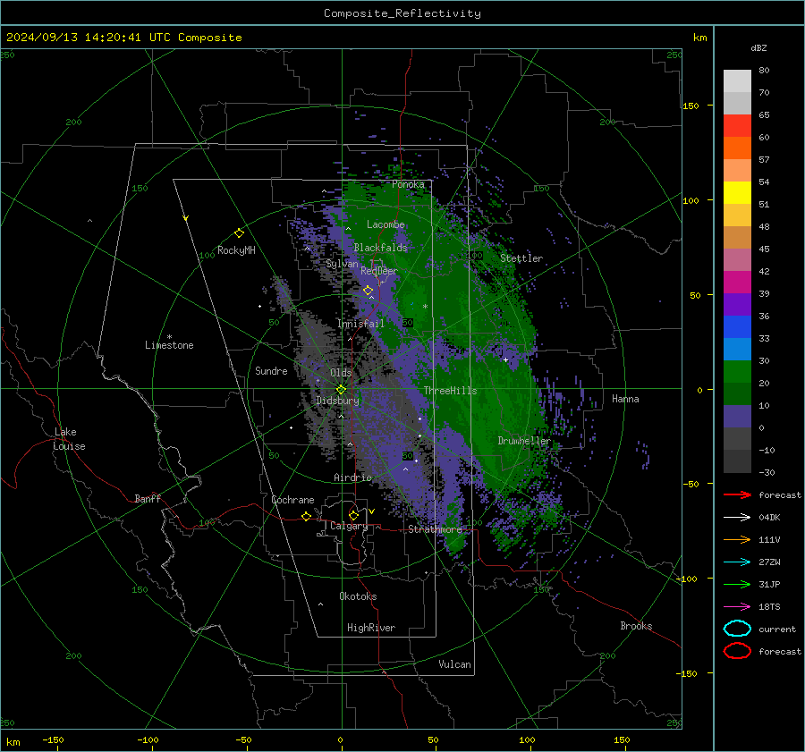Screen dimensions: 805x752
Task: Click the Didsbury town label
Action: pyautogui.click(x=338, y=401)
